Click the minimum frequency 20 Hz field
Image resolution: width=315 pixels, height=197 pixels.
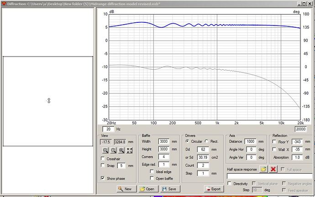coord(109,129)
